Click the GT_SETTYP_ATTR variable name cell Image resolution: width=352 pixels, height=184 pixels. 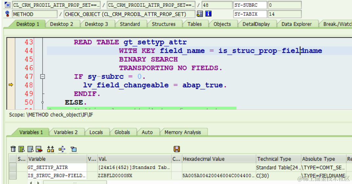57,167
